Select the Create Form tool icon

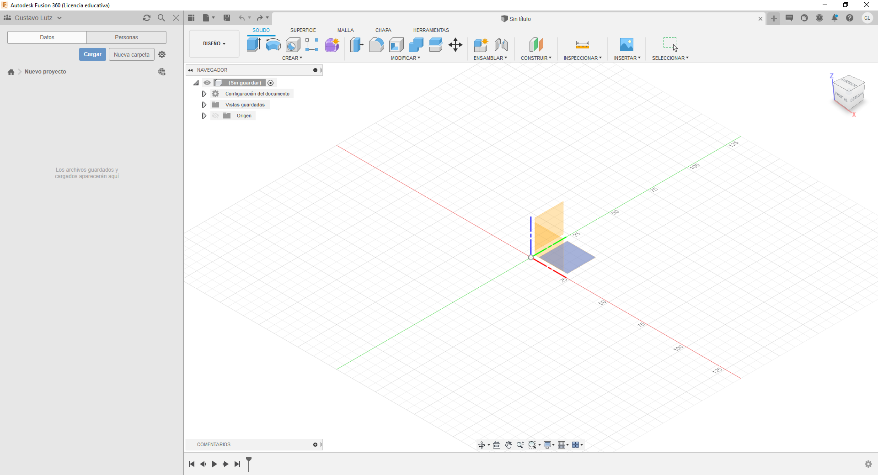point(332,45)
